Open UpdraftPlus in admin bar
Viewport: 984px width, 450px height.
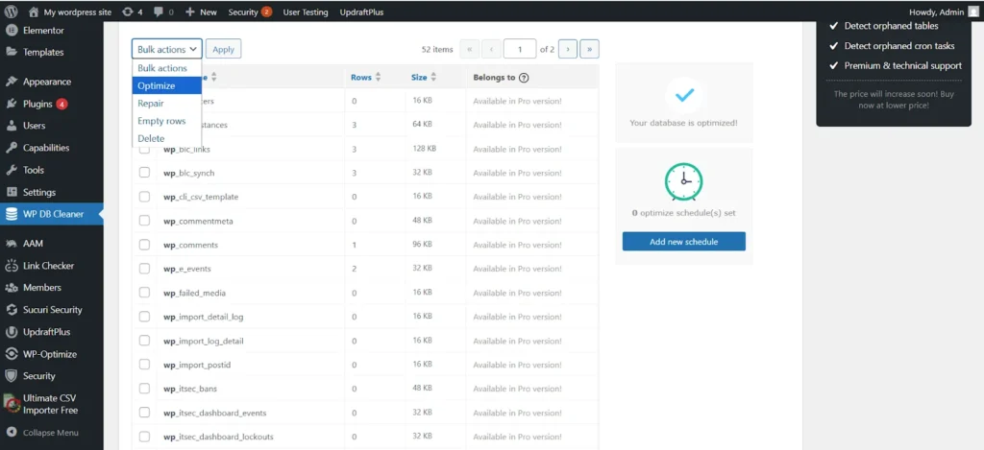coord(361,12)
